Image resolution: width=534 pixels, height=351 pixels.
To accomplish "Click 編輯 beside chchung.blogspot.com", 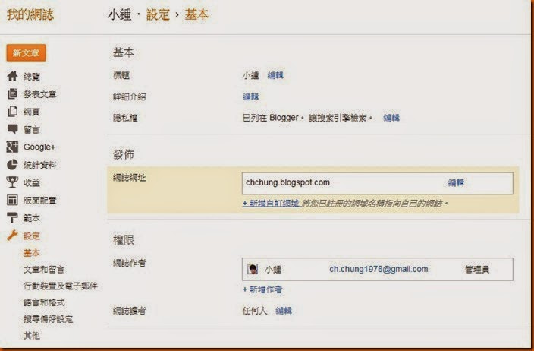I will [x=456, y=182].
